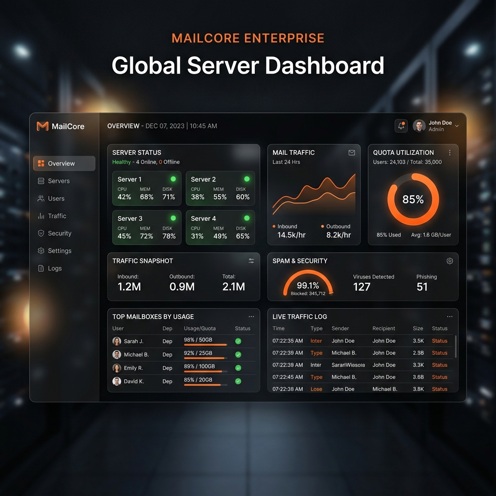Open Live Traffic Log more options menu
The height and width of the screenshot is (496, 496).
(x=449, y=317)
